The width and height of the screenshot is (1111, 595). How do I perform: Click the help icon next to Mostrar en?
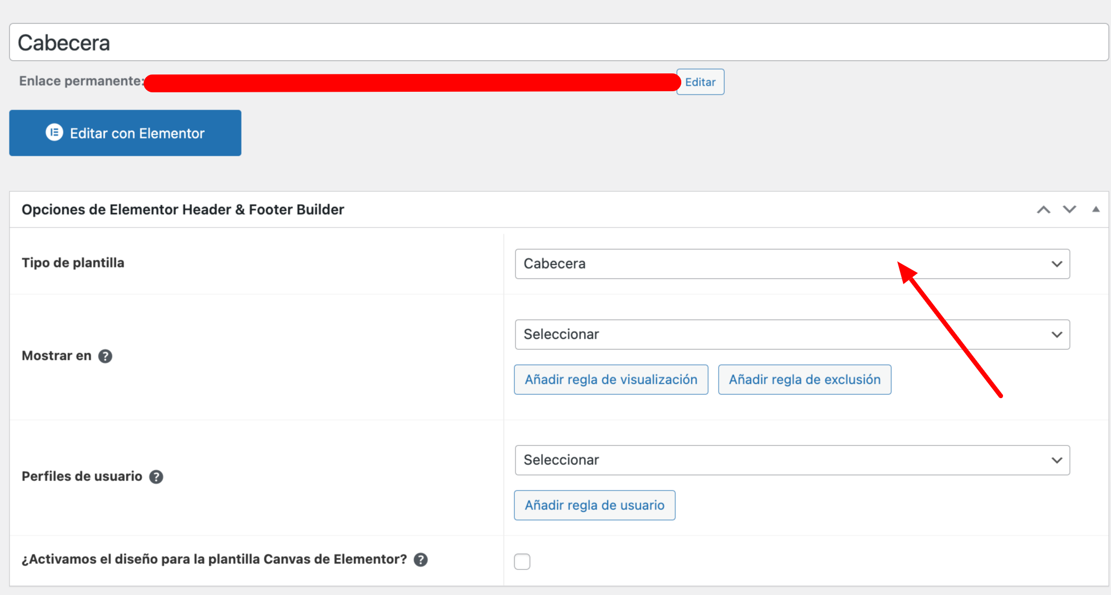(105, 356)
